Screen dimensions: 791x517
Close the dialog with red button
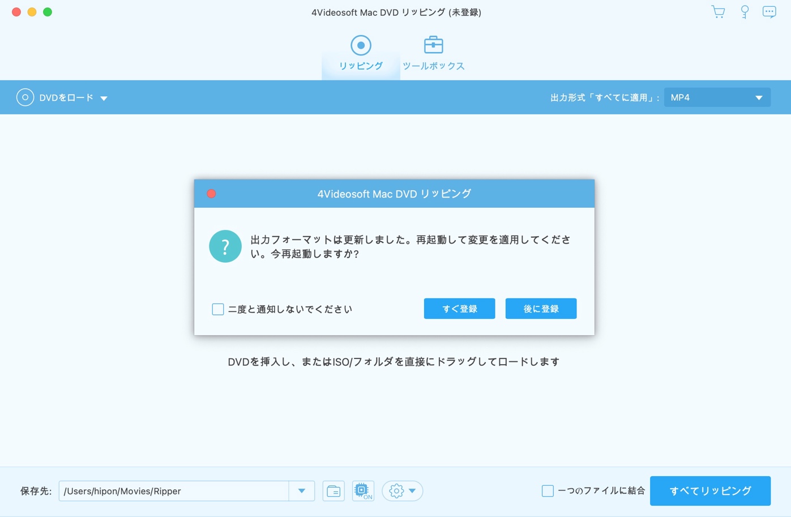click(211, 194)
